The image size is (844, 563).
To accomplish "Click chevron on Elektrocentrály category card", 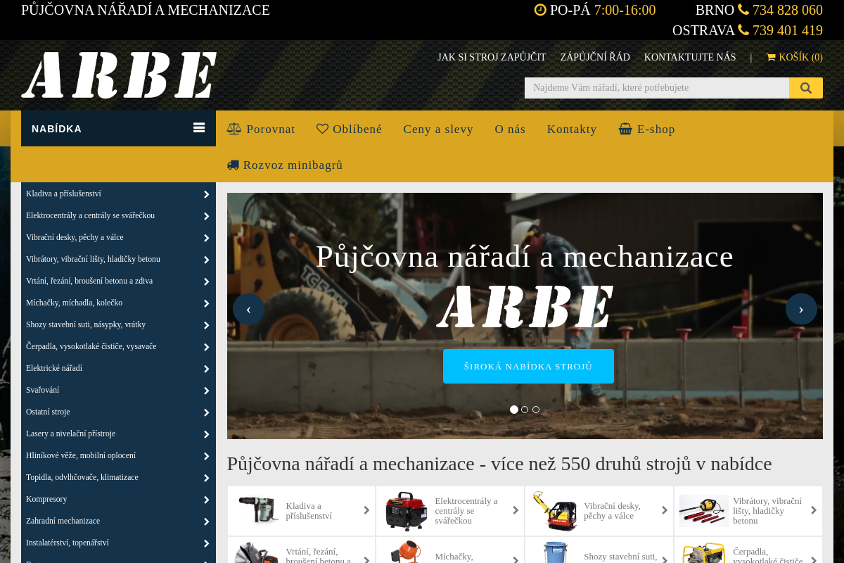I will click(516, 511).
